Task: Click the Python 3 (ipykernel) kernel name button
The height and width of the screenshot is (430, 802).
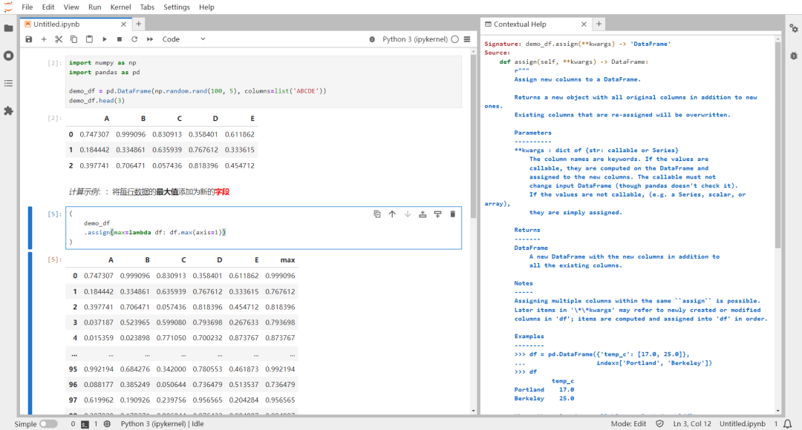Action: (x=415, y=39)
